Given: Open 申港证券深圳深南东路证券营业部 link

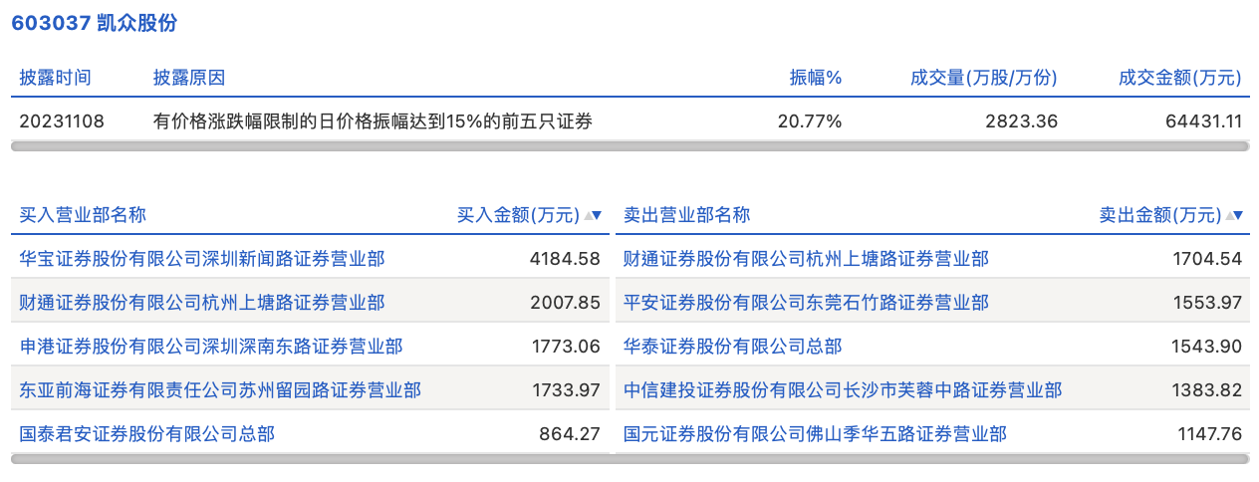Looking at the screenshot, I should [211, 347].
